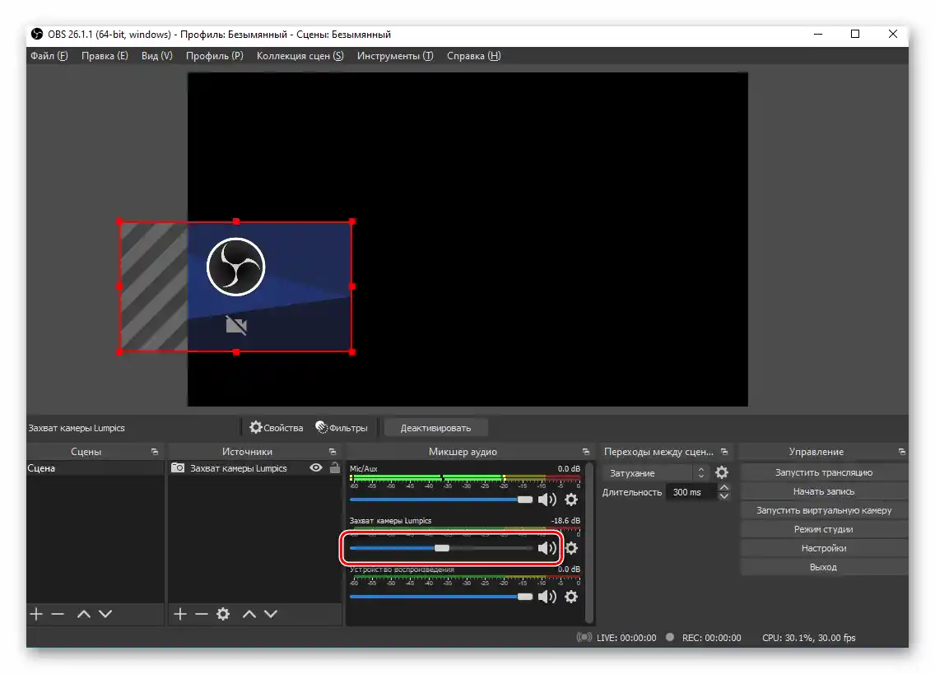Open Захват камеры Lumpics audio settings gear
Viewport: 935px width, 674px height.
pos(571,547)
